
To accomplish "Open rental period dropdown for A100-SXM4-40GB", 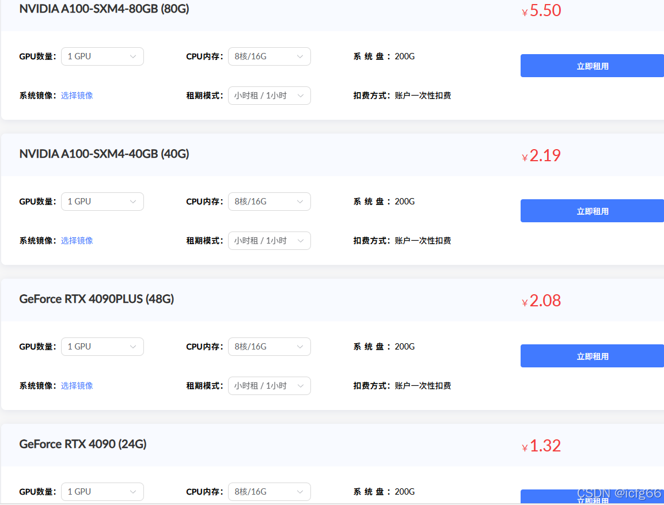I will [x=269, y=241].
